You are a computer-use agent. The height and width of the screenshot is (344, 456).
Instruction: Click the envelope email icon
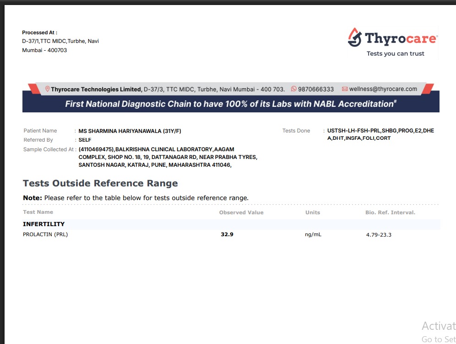(345, 89)
